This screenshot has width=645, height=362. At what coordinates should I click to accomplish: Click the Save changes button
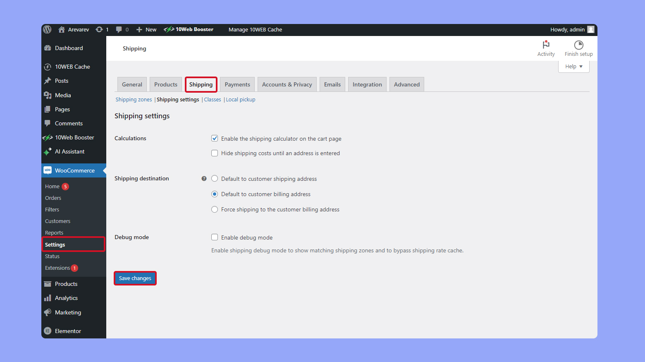tap(135, 278)
